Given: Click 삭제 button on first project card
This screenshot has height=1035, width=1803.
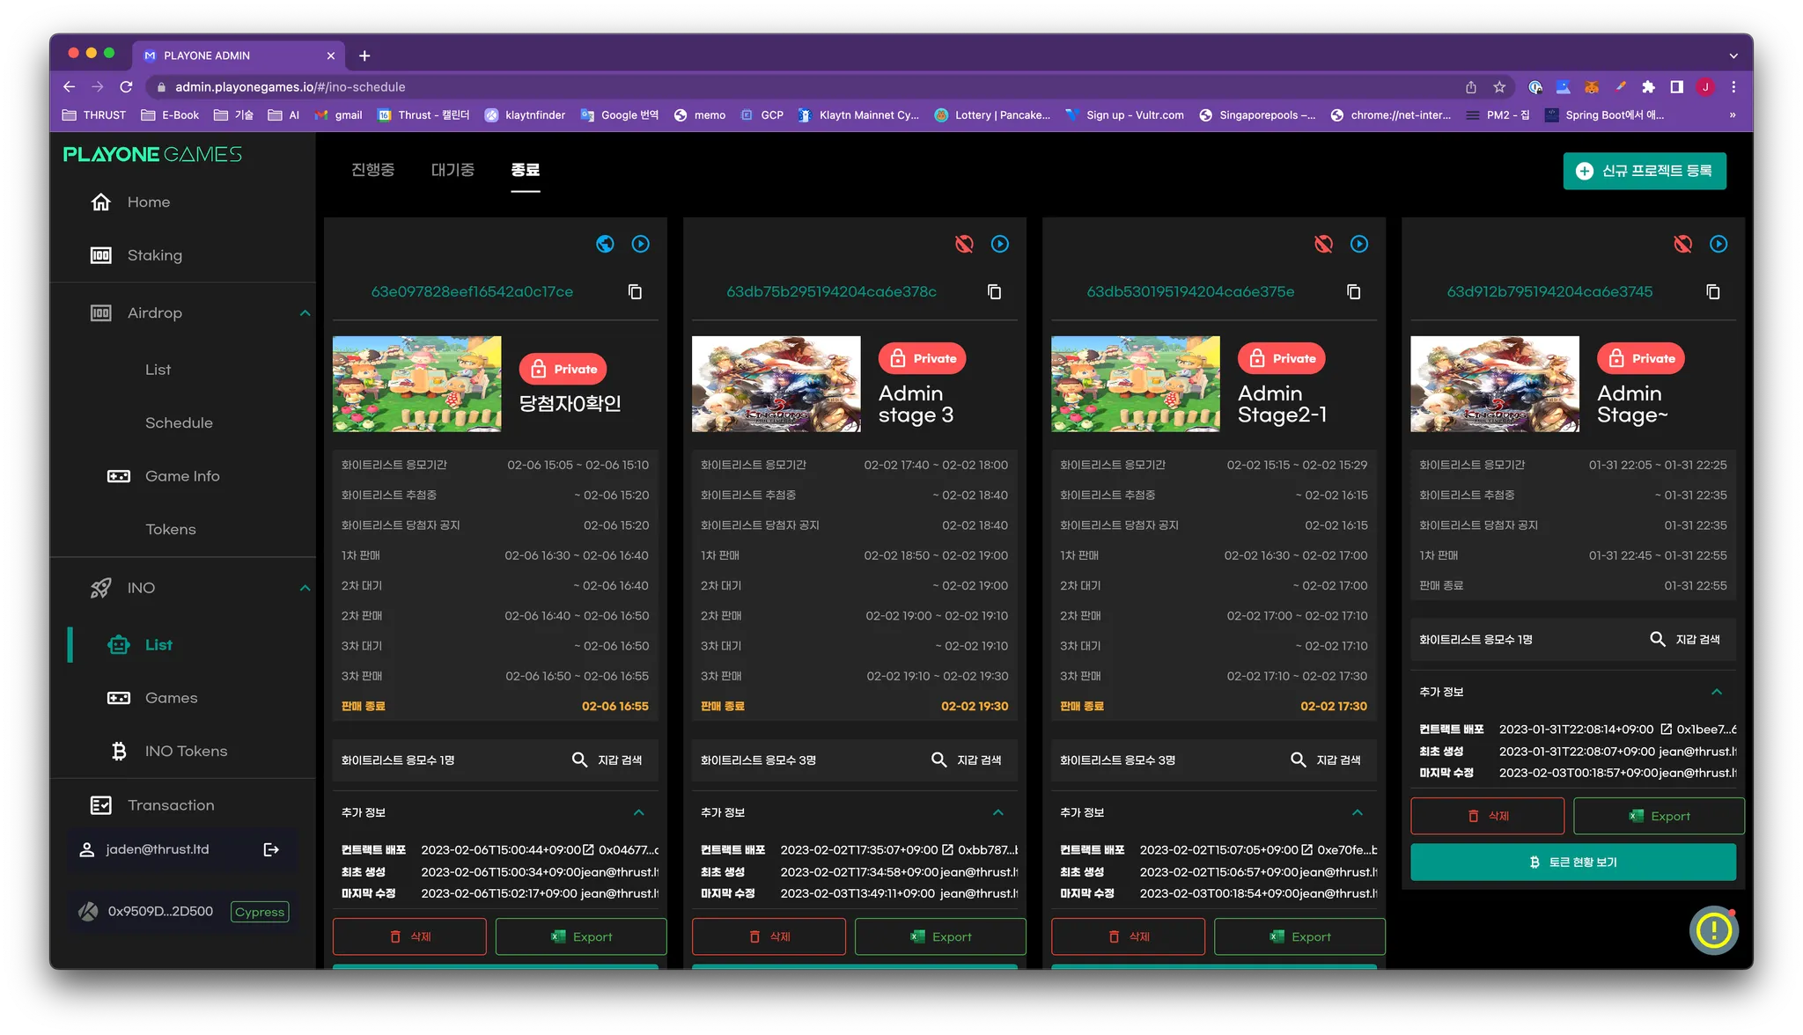Looking at the screenshot, I should (x=409, y=936).
